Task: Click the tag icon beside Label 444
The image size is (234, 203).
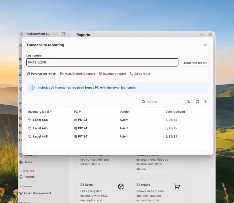Action: [30, 120]
